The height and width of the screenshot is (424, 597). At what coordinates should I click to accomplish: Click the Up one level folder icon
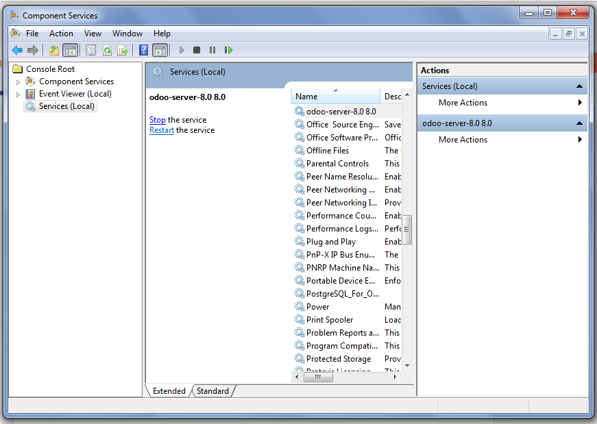(x=54, y=50)
